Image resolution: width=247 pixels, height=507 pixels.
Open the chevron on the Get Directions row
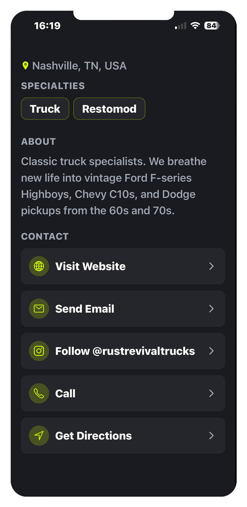[x=212, y=436]
